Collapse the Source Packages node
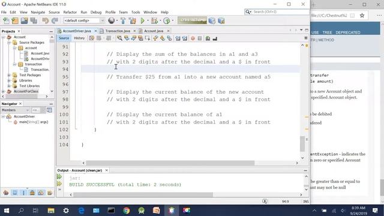 9,43
